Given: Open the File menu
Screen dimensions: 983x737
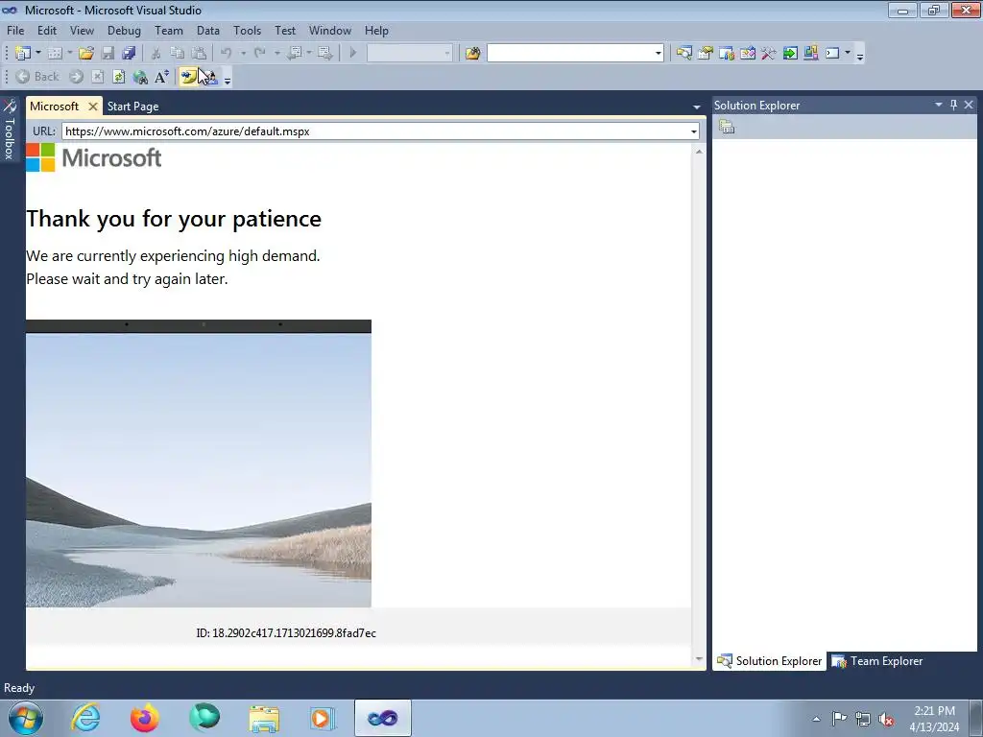Looking at the screenshot, I should point(15,30).
